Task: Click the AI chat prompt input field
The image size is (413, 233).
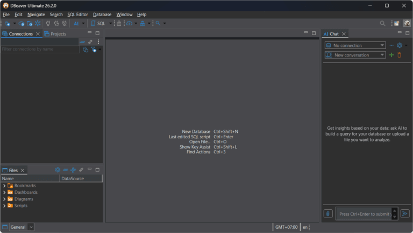Action: 364,214
